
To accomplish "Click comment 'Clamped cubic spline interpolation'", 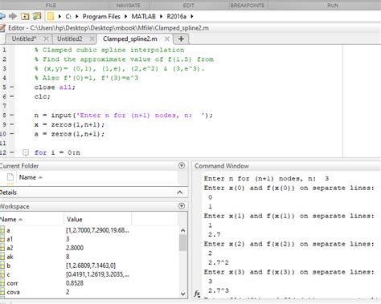I will point(113,50).
